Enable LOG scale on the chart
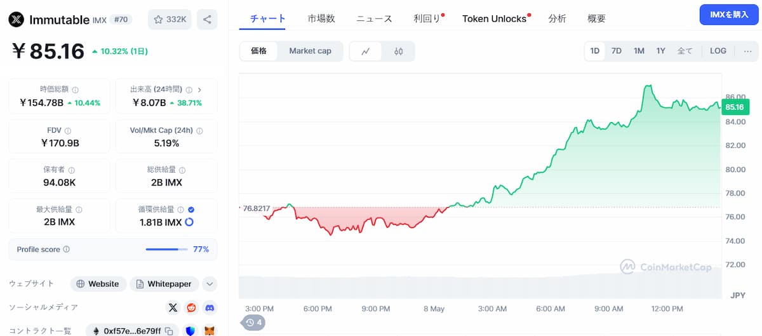This screenshot has width=762, height=336. point(718,51)
